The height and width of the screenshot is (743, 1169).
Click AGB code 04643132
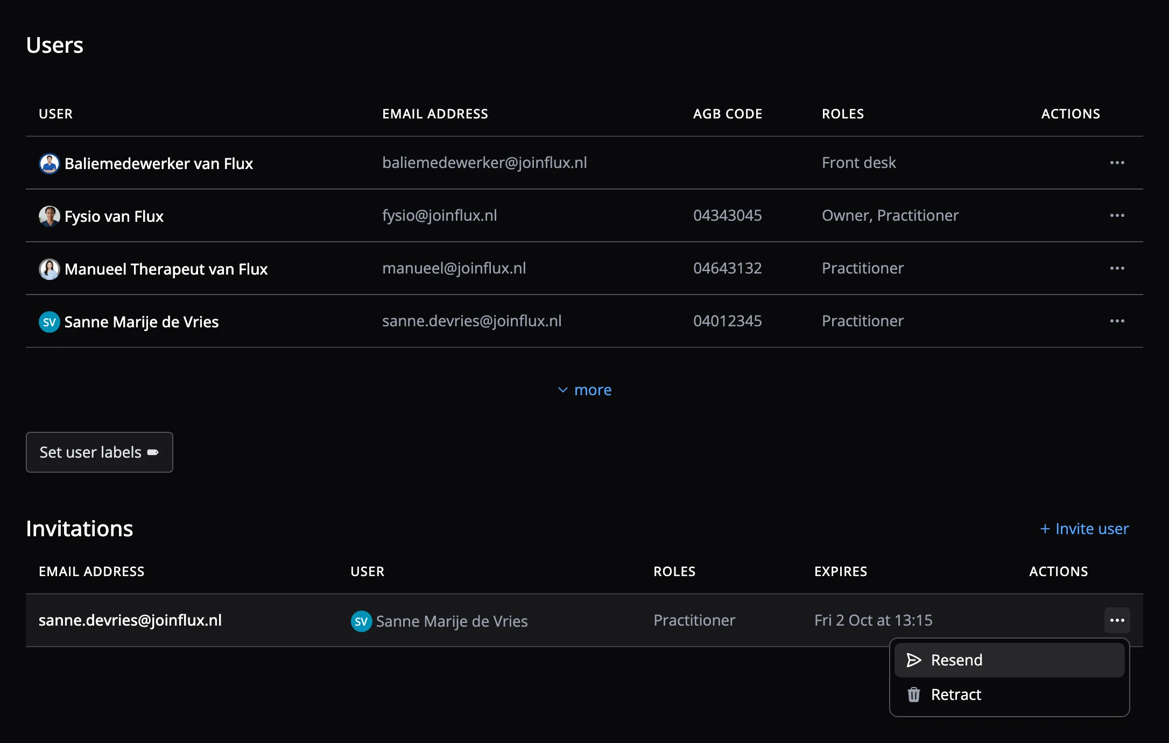728,268
